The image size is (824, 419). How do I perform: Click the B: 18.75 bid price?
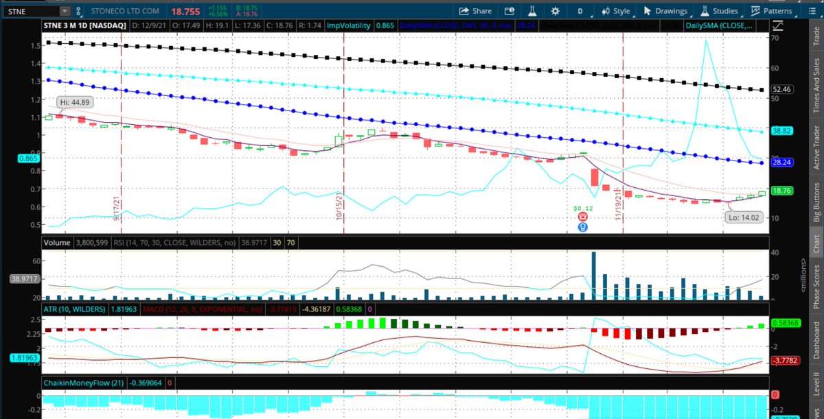pos(247,8)
